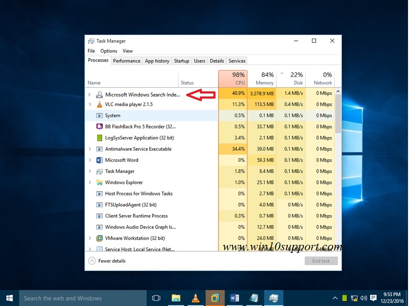
Task: Select the Antimalware 34.4% CPU cell
Action: tap(233, 149)
